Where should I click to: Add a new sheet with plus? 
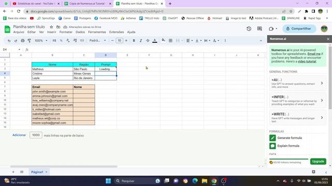(x=13, y=172)
